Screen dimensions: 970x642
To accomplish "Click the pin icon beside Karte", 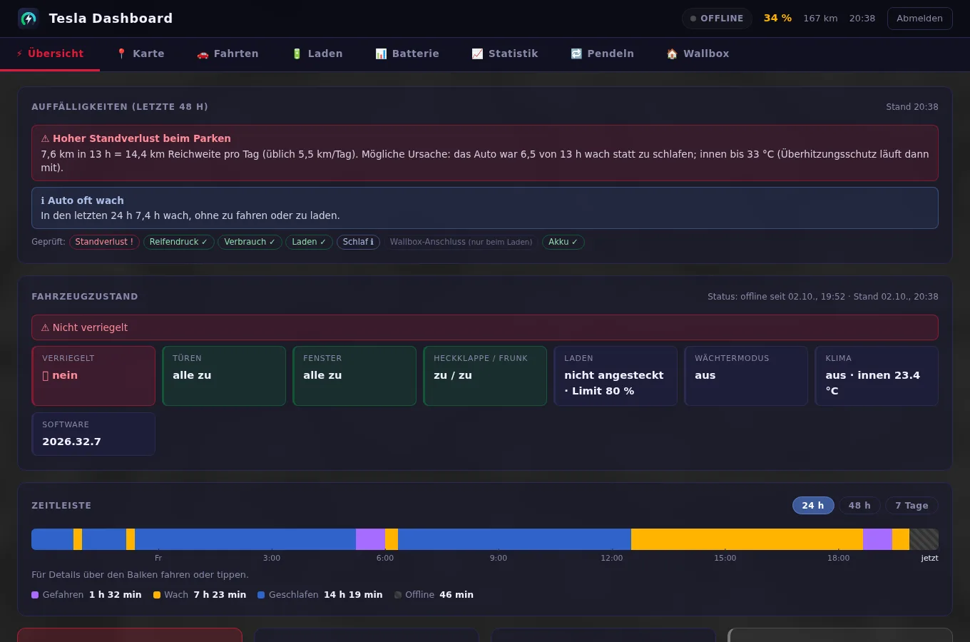I will click(121, 53).
